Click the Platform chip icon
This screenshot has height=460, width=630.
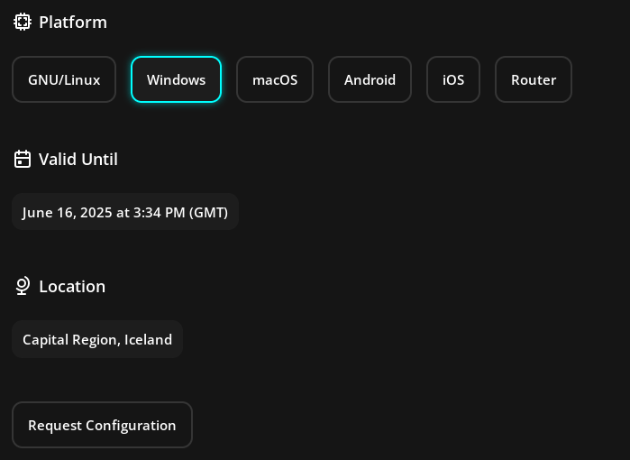click(23, 23)
